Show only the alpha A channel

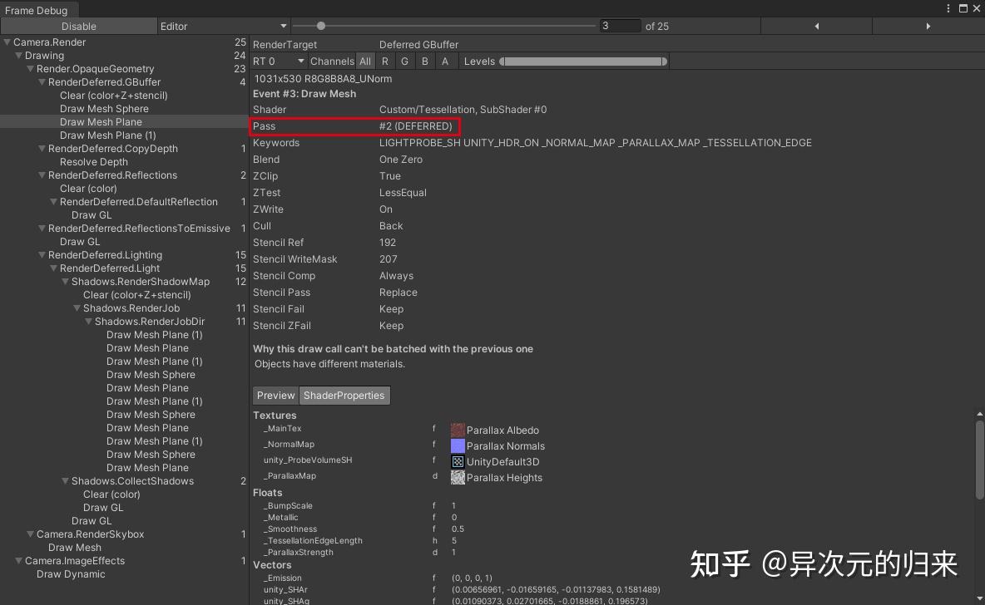point(444,61)
